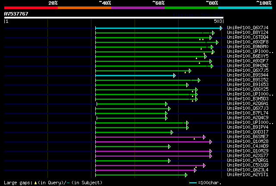Click the white AV537767 query sequence bar
Image resolution: width=276 pixels, height=186 pixels.
tap(114, 18)
